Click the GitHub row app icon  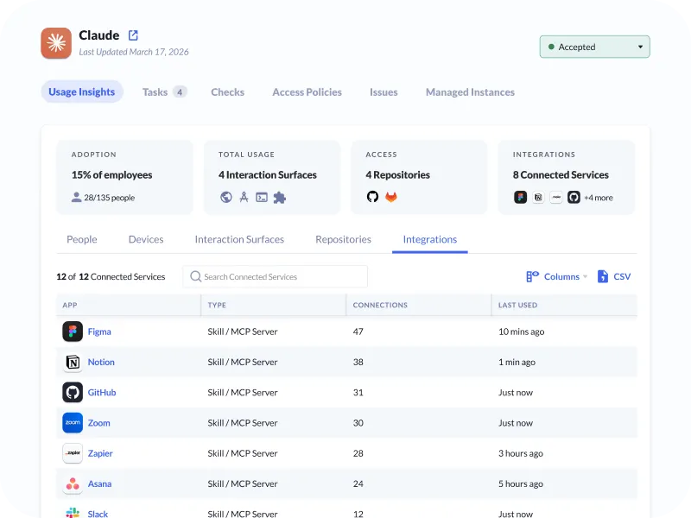(73, 393)
